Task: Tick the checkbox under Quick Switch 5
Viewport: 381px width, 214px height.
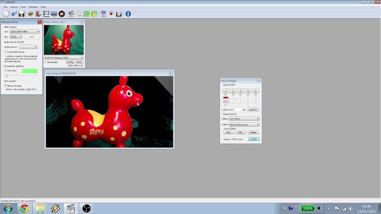Action: [x=255, y=95]
